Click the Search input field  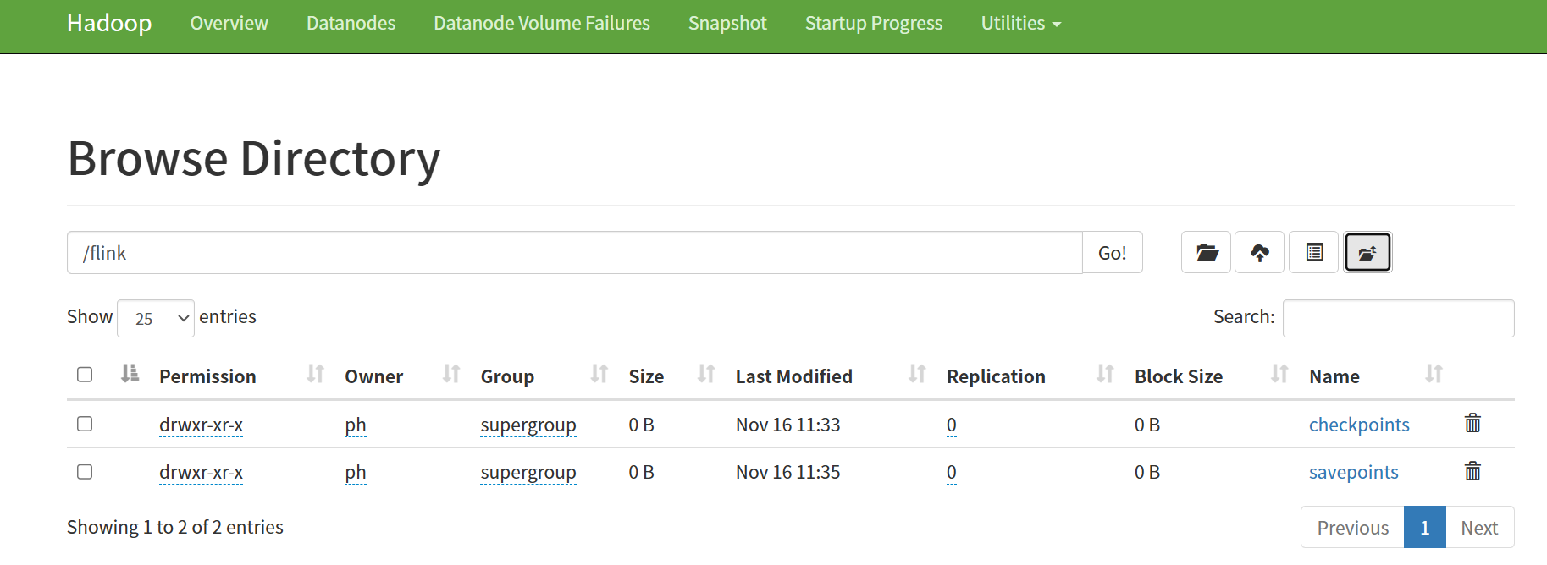click(1398, 318)
